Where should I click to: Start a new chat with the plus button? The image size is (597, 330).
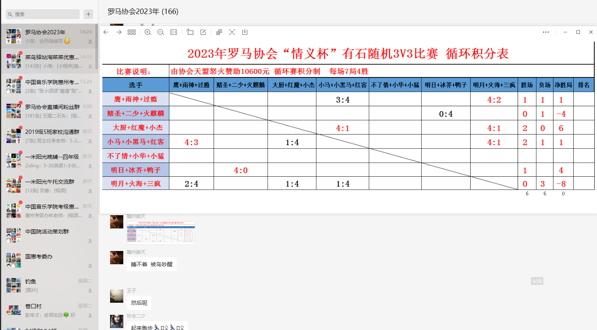pyautogui.click(x=88, y=14)
